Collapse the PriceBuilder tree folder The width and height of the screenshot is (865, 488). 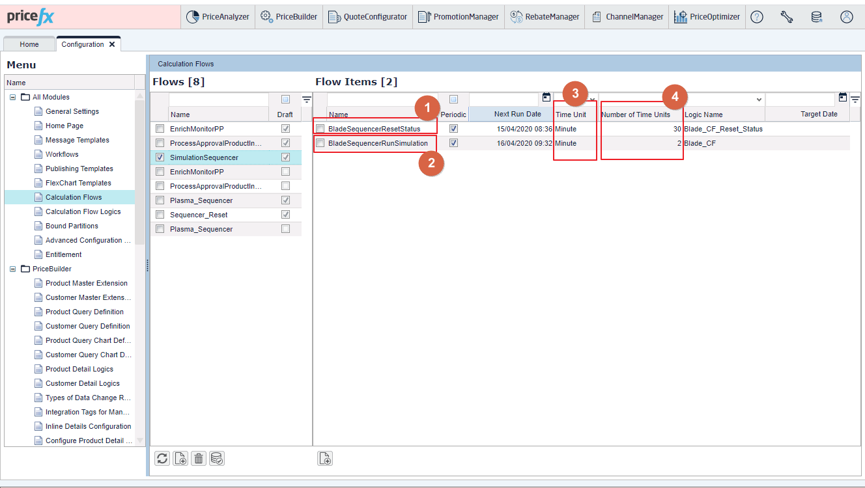pyautogui.click(x=12, y=269)
